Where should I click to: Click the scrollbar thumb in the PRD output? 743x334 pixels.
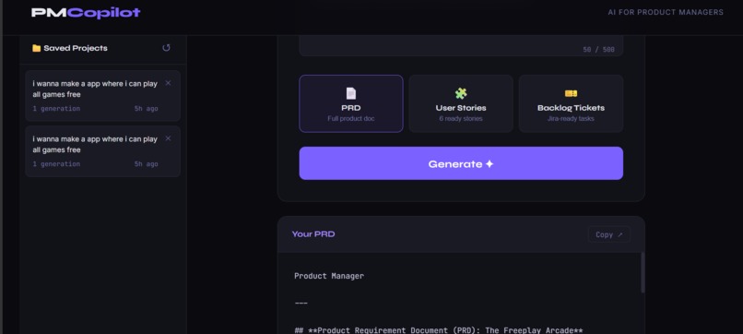[643, 272]
